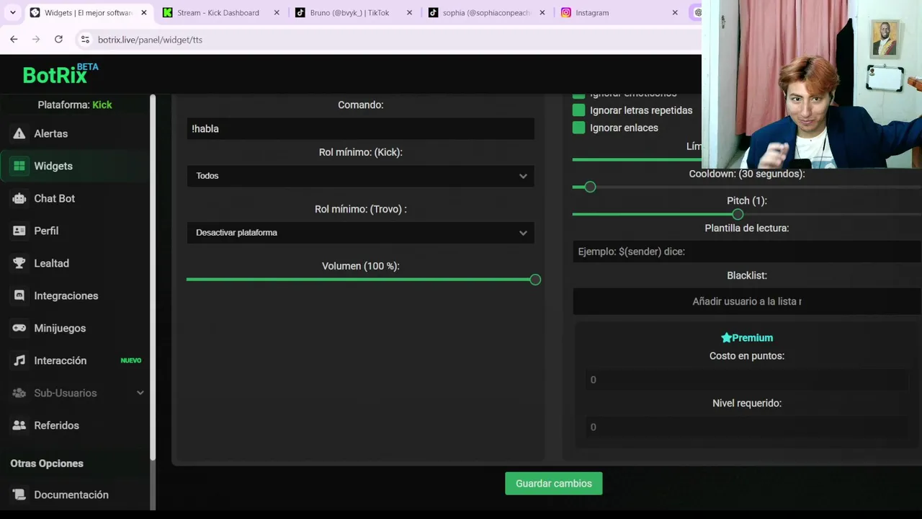Viewport: 922px width, 519px height.
Task: Click the Blacklist add user field
Action: tap(746, 301)
